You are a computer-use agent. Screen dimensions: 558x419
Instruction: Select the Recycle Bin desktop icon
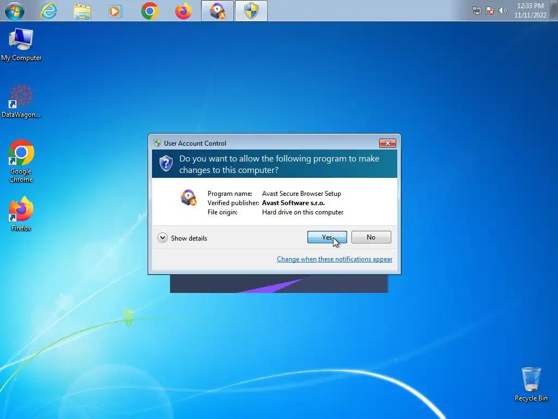(531, 385)
